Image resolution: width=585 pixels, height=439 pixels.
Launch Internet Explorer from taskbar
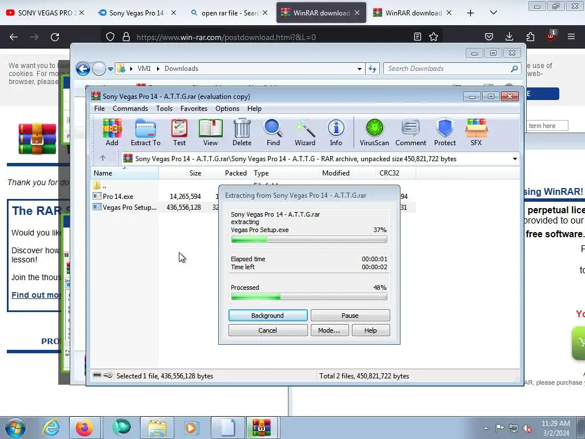[51, 428]
